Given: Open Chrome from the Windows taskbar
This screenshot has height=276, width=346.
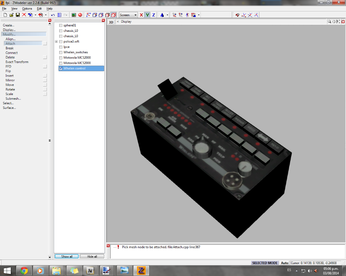Looking at the screenshot, I should point(24,270).
